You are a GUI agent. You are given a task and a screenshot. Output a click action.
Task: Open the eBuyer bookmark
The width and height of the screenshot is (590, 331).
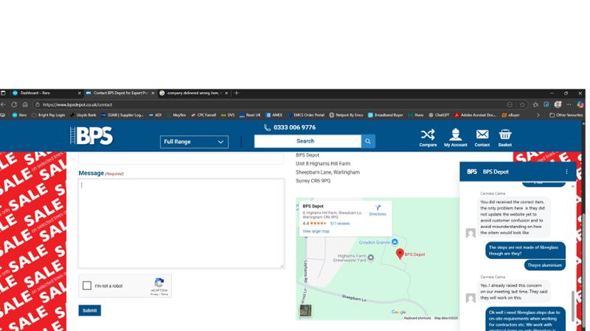tap(511, 115)
